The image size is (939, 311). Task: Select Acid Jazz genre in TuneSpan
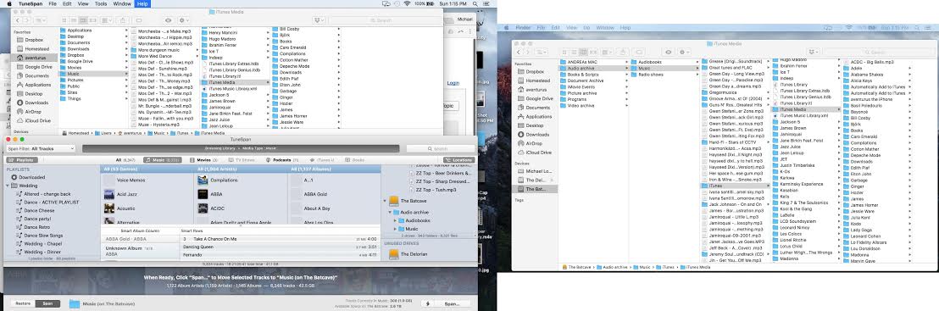125,194
